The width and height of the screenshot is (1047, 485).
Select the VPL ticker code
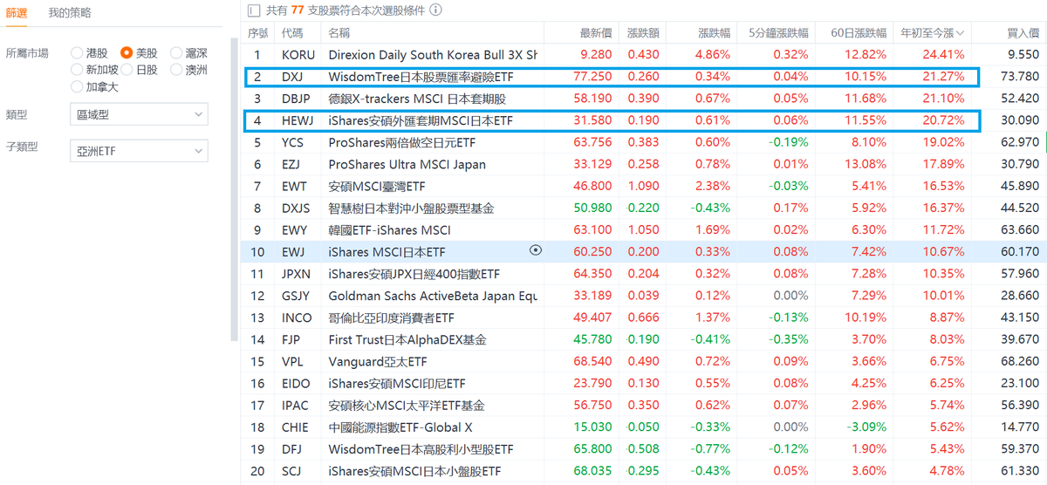click(292, 361)
